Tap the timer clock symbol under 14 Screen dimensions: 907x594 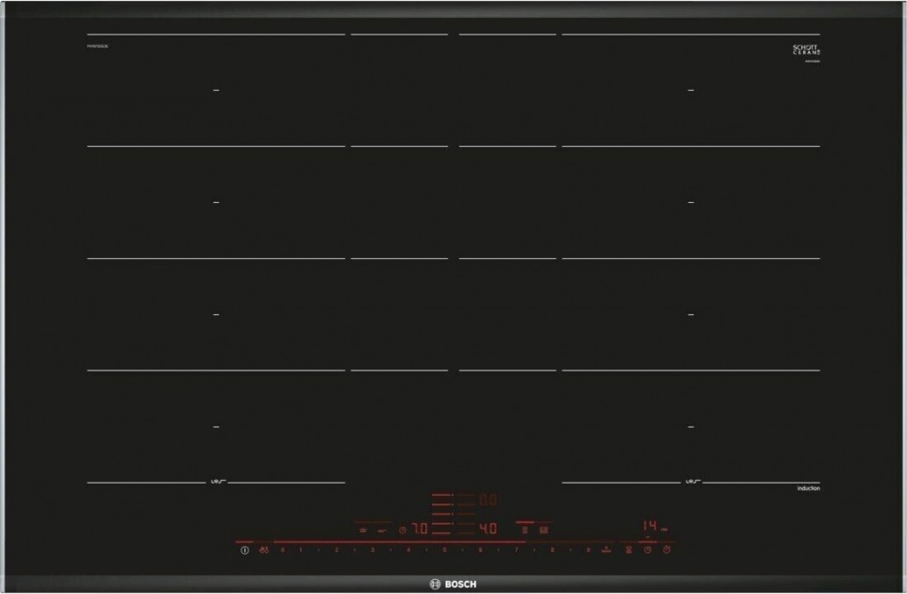pyautogui.click(x=648, y=550)
